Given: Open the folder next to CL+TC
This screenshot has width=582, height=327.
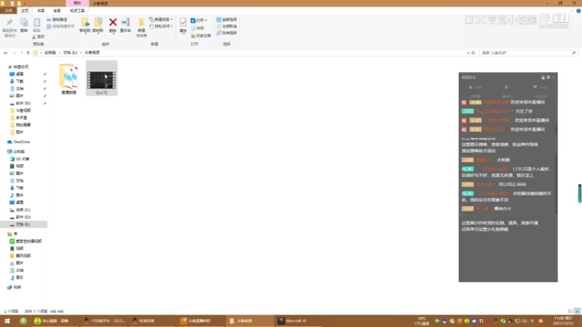Looking at the screenshot, I should [68, 79].
